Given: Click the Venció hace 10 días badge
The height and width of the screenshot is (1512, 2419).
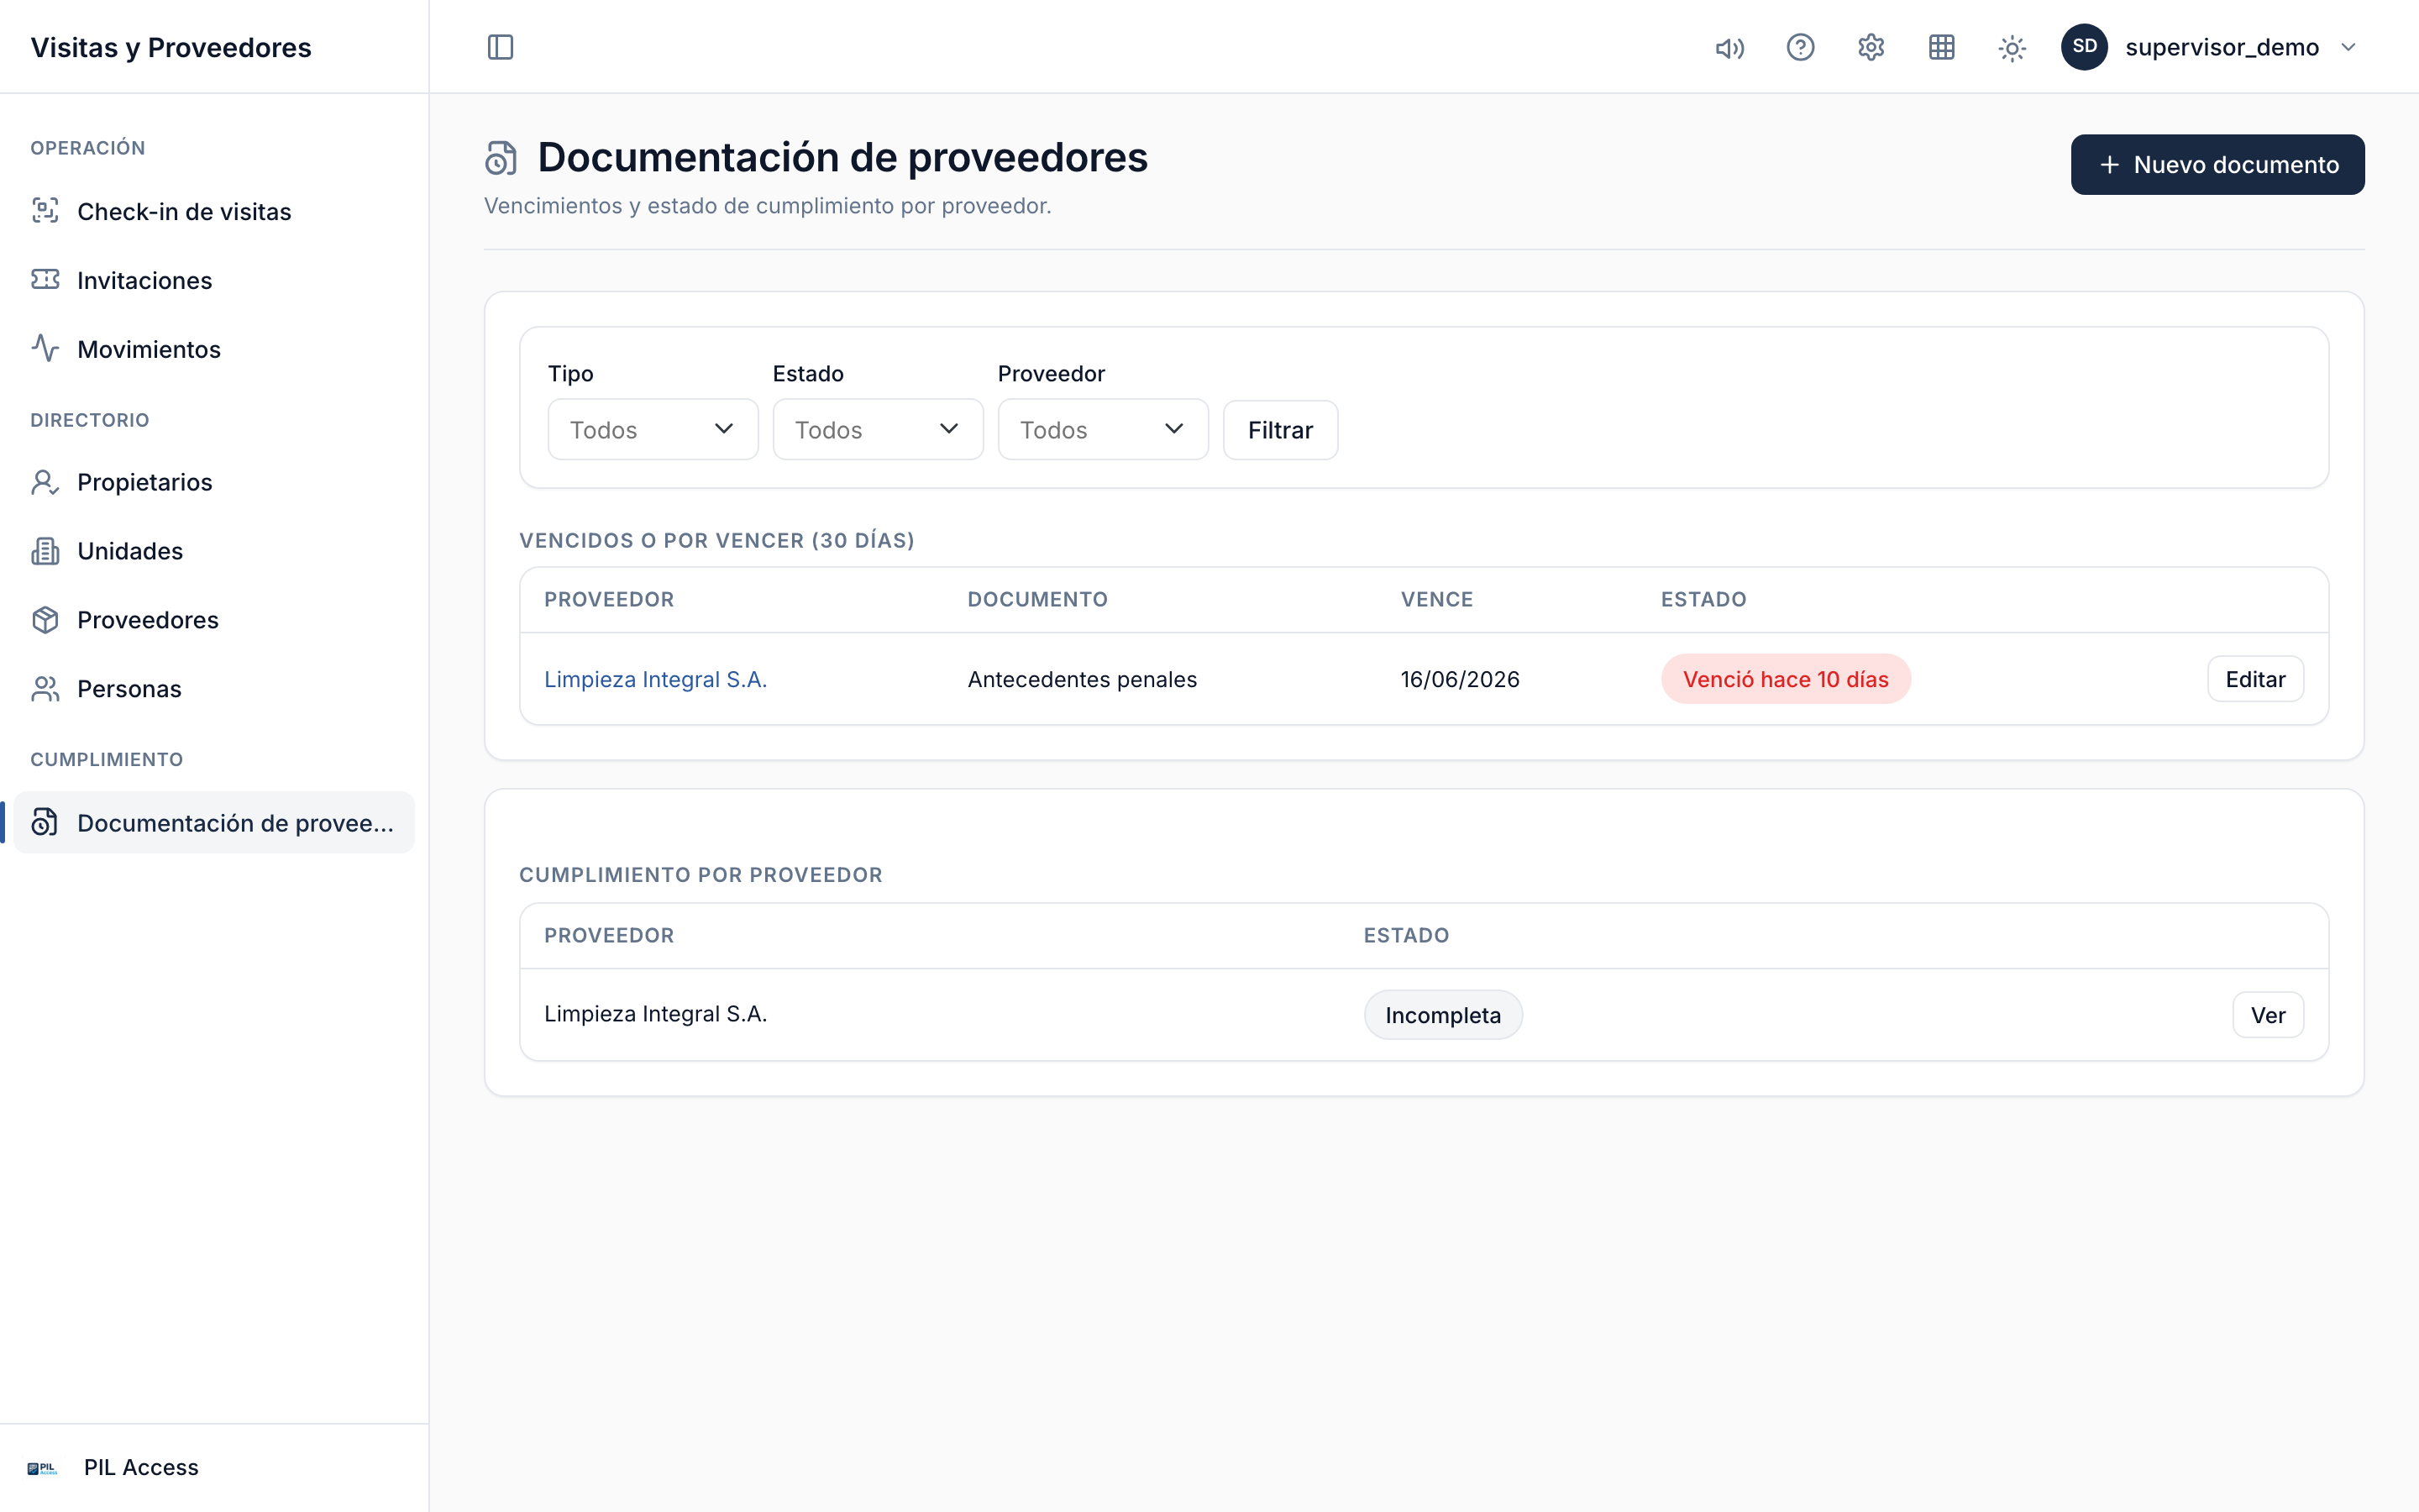Looking at the screenshot, I should pyautogui.click(x=1785, y=679).
